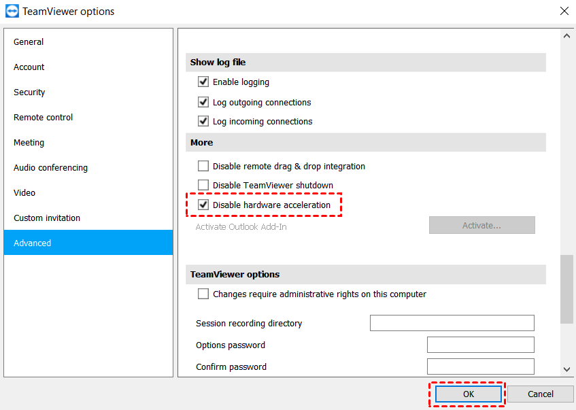Toggle Log outgoing connections checkbox
Screen dimensions: 576x410
click(203, 102)
